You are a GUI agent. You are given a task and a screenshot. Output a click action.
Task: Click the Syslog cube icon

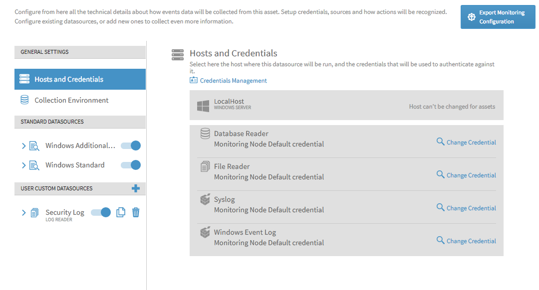205,199
